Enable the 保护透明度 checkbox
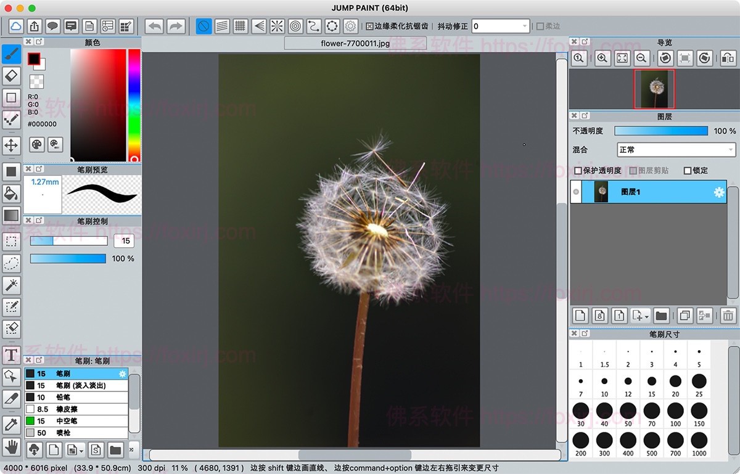 [x=578, y=171]
